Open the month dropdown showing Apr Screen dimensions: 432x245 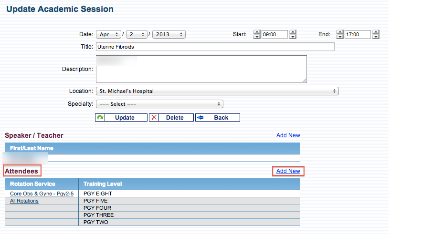pos(108,34)
